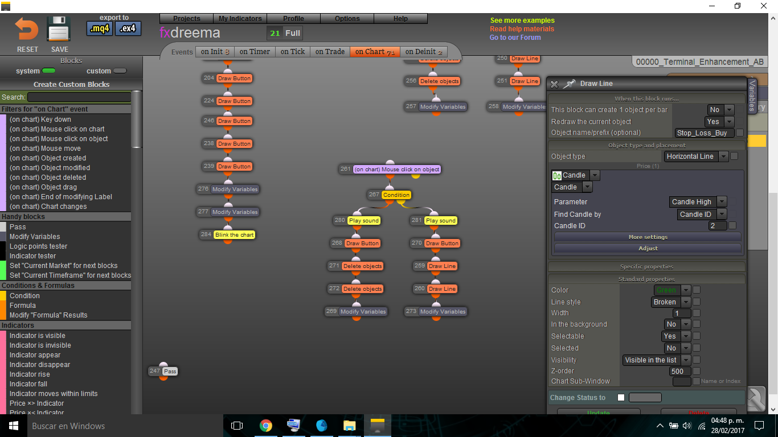The image size is (778, 437).
Task: Select Delete objects block 272
Action: pyautogui.click(x=363, y=288)
